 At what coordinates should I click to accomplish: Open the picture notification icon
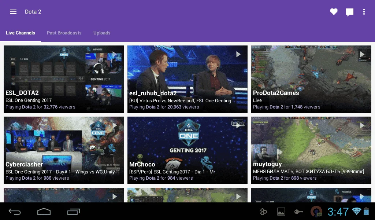281,212
